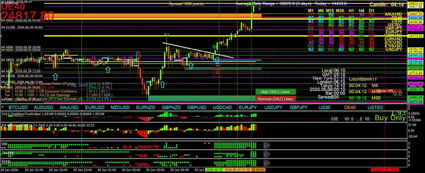Click the Buy Only signal label
425x173 pixels.
pos(390,118)
